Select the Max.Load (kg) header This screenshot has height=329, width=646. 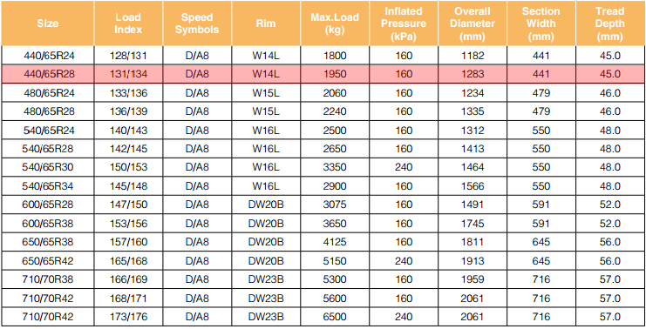point(335,23)
